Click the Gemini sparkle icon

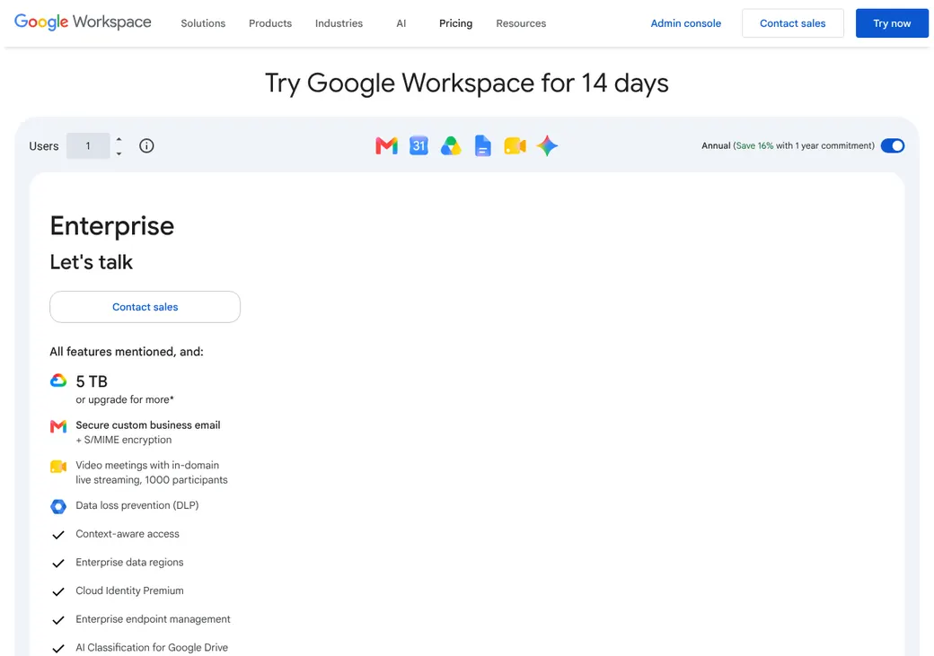tap(547, 146)
